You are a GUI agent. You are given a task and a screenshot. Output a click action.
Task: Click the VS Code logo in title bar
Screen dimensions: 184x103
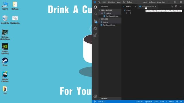95,2
